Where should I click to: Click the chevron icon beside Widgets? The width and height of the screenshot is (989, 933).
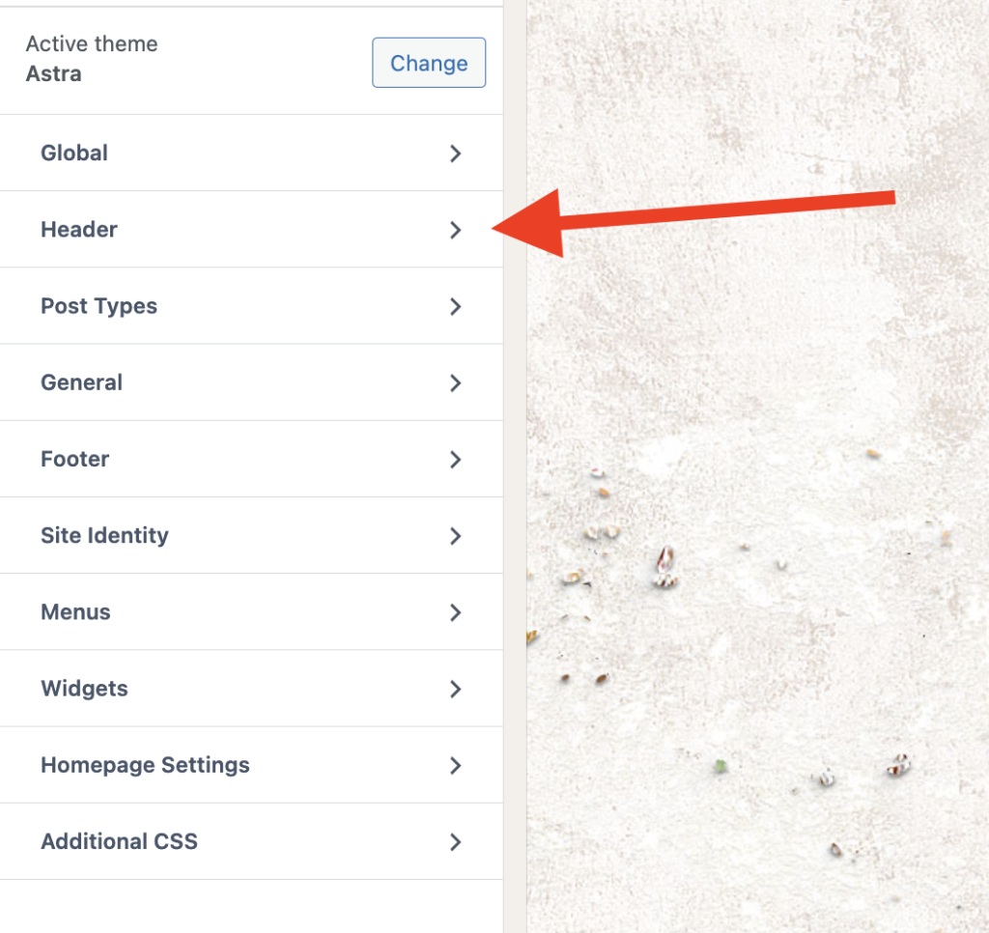pos(456,689)
